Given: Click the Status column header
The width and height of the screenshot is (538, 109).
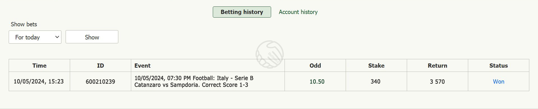Looking at the screenshot, I should [x=498, y=66].
